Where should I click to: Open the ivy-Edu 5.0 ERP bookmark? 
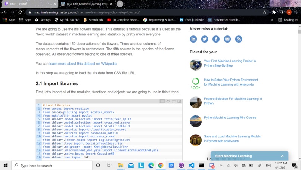click(x=67, y=20)
